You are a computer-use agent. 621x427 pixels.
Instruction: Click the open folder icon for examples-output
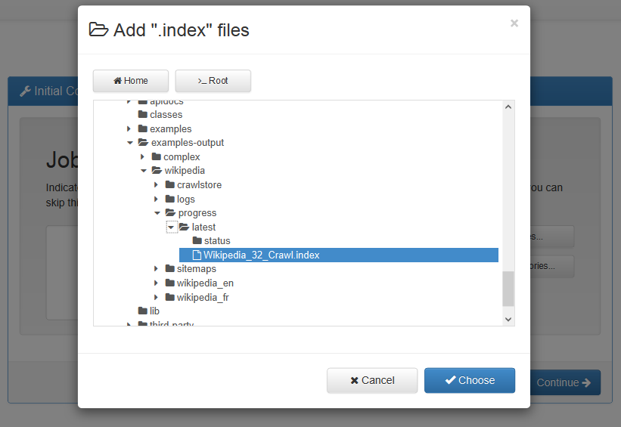(x=143, y=143)
